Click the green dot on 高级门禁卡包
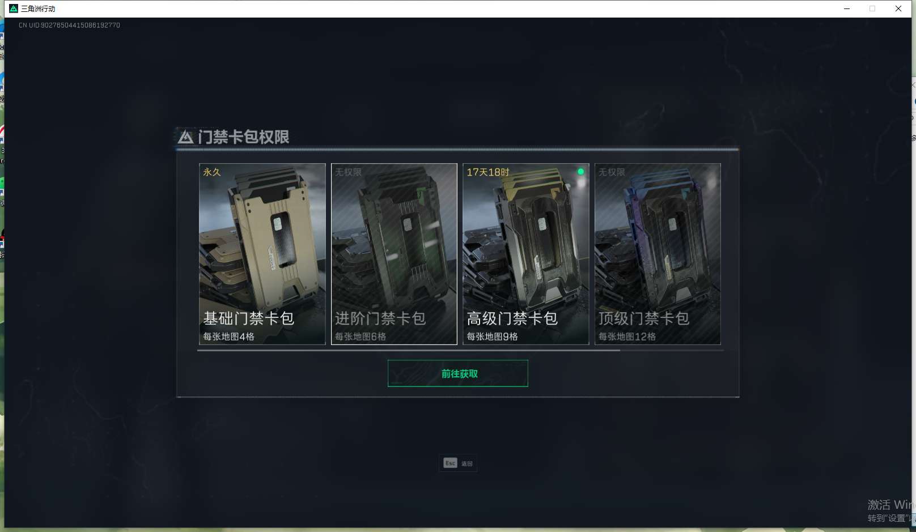916x532 pixels. (580, 171)
